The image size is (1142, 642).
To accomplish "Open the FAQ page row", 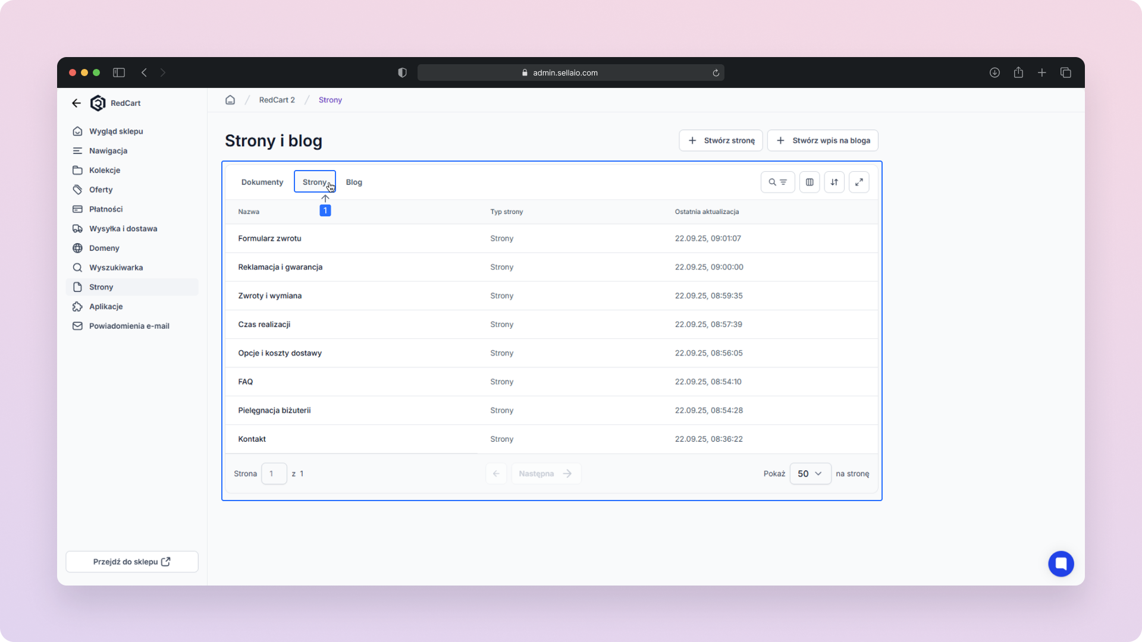I will pos(246,382).
